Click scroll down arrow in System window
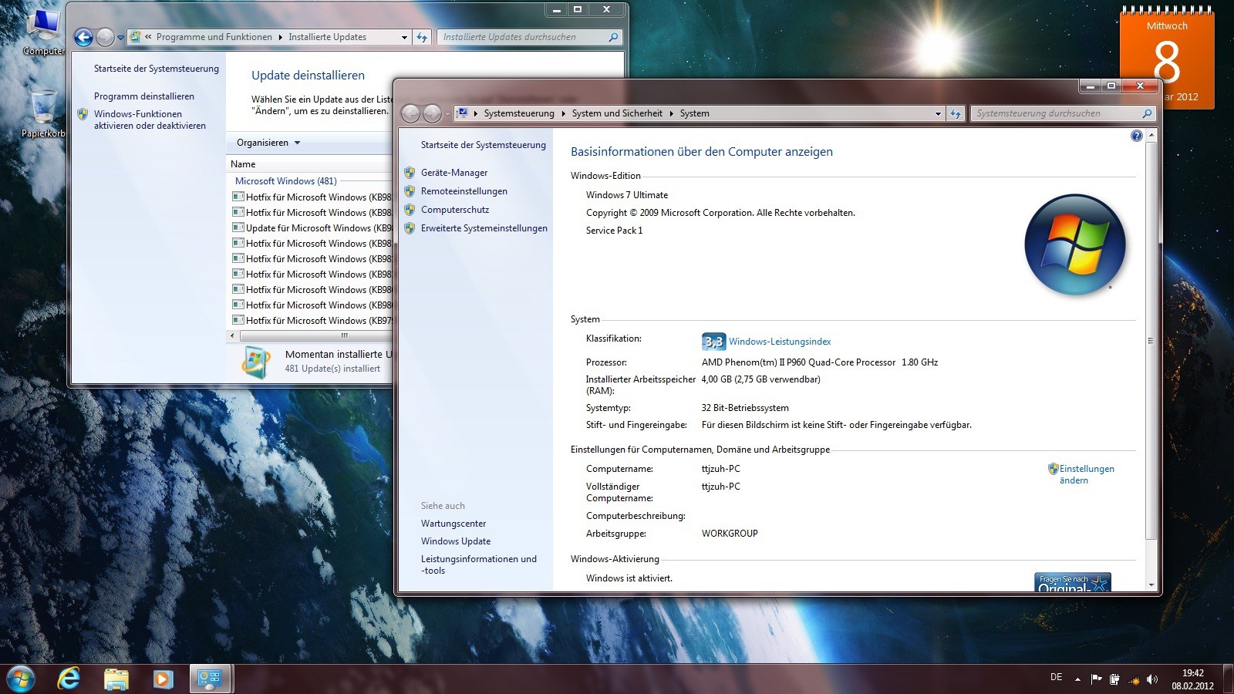Viewport: 1234px width, 694px height. coord(1151,585)
